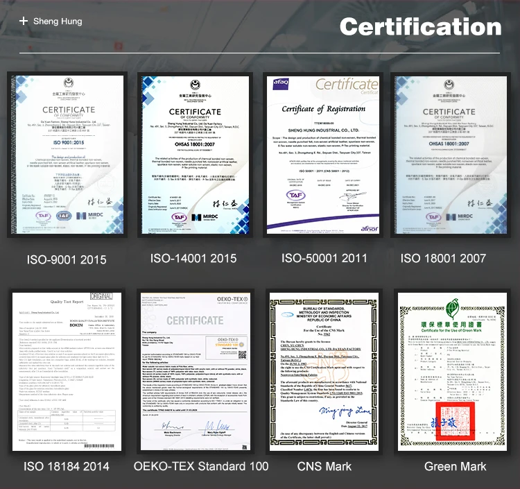Image resolution: width=520 pixels, height=489 pixels.
Task: Click the ISO 9001:2015 text in the first certificate
Action: tap(69, 143)
